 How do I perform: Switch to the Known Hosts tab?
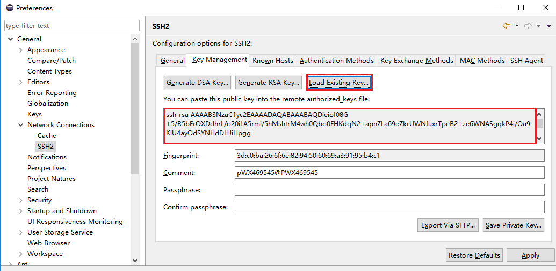[273, 61]
